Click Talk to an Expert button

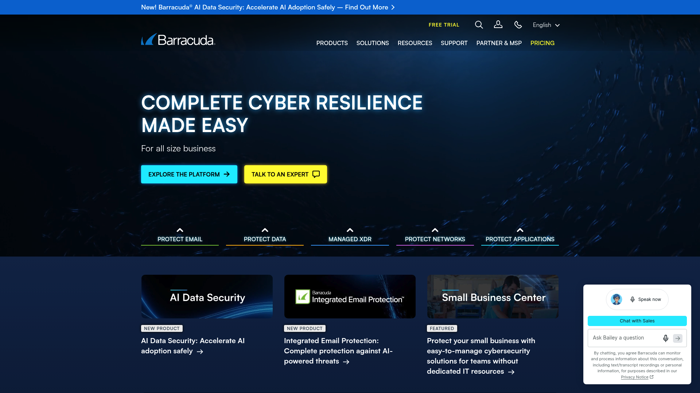pyautogui.click(x=285, y=174)
